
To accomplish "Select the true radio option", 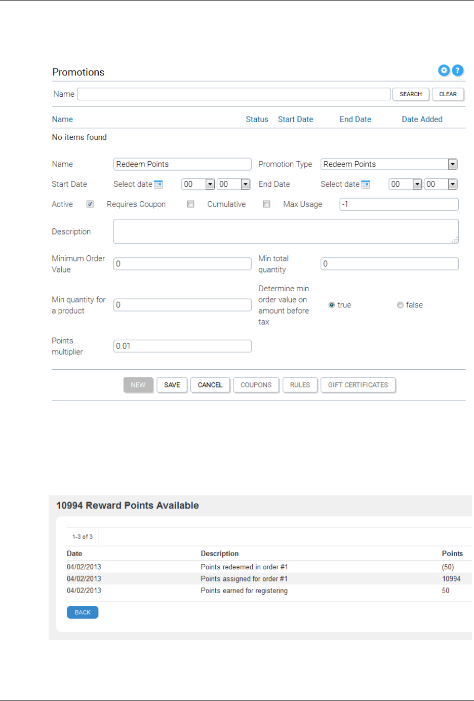I will coord(332,305).
